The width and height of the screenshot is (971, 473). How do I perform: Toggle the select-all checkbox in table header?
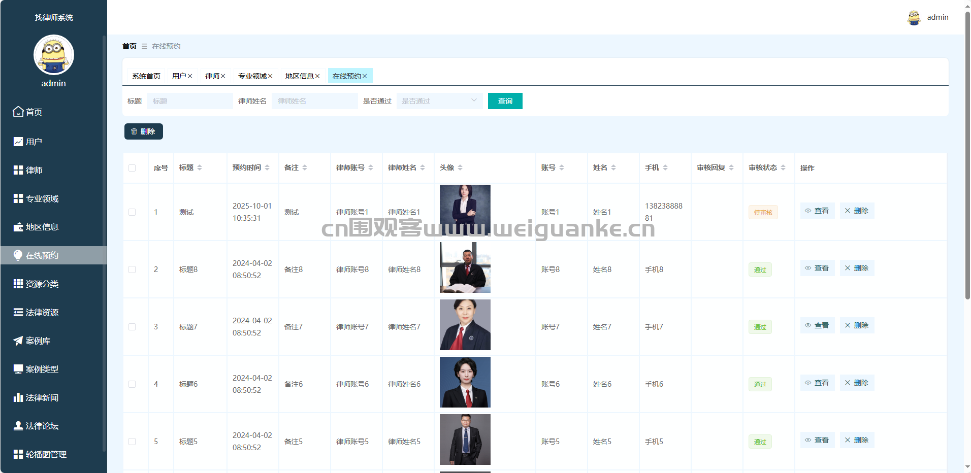pos(132,168)
